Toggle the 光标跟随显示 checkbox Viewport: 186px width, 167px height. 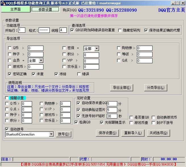point(102,122)
